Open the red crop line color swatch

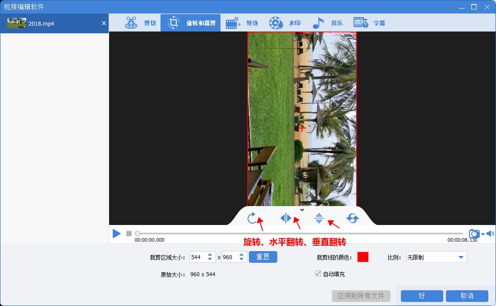click(x=363, y=257)
